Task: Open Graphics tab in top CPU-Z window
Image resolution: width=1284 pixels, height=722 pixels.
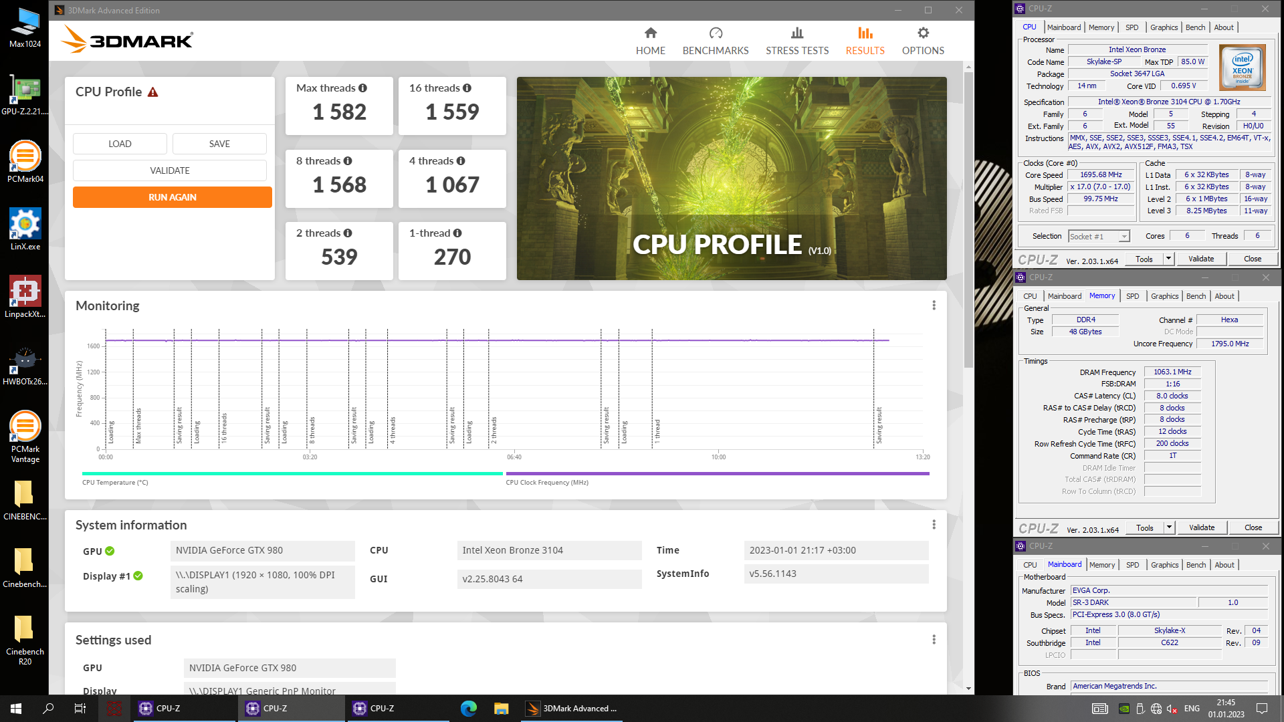Action: click(1164, 27)
